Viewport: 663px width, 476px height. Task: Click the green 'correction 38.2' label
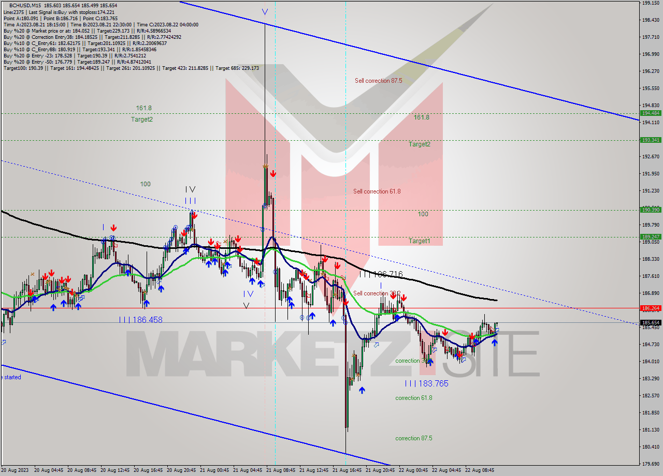click(413, 361)
